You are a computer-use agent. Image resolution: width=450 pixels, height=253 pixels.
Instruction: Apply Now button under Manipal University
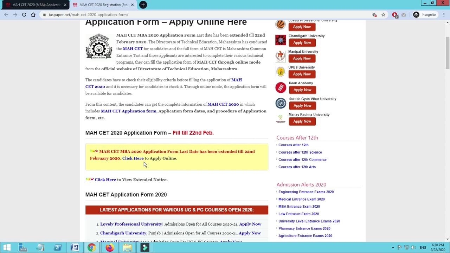(x=302, y=58)
